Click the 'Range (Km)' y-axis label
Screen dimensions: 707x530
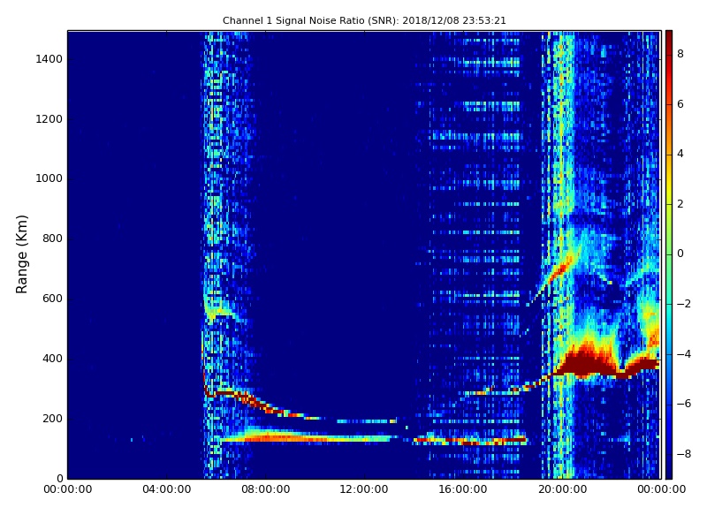21,254
